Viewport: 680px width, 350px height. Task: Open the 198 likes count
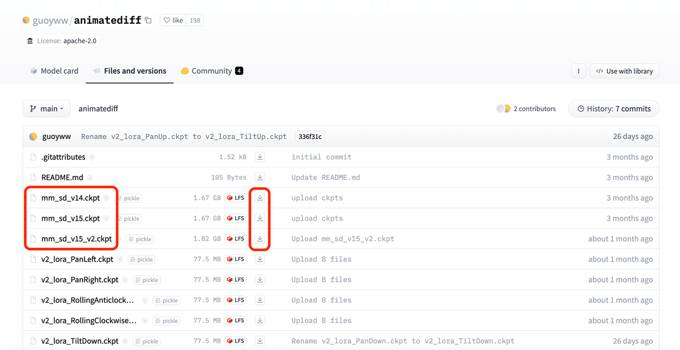pyautogui.click(x=195, y=20)
